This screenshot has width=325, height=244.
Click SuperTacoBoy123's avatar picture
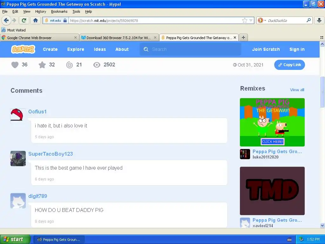(x=18, y=158)
